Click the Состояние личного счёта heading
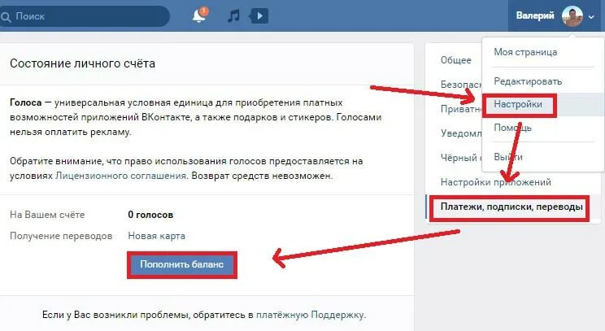 point(83,63)
